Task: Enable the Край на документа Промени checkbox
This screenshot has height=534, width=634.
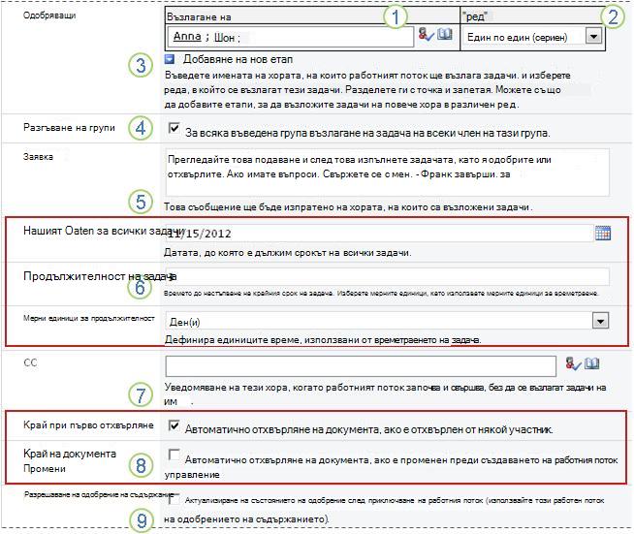Action: click(174, 455)
